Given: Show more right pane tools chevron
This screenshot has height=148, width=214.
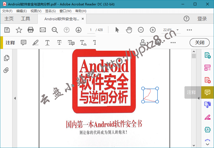Looking at the screenshot, I should tap(207, 144).
